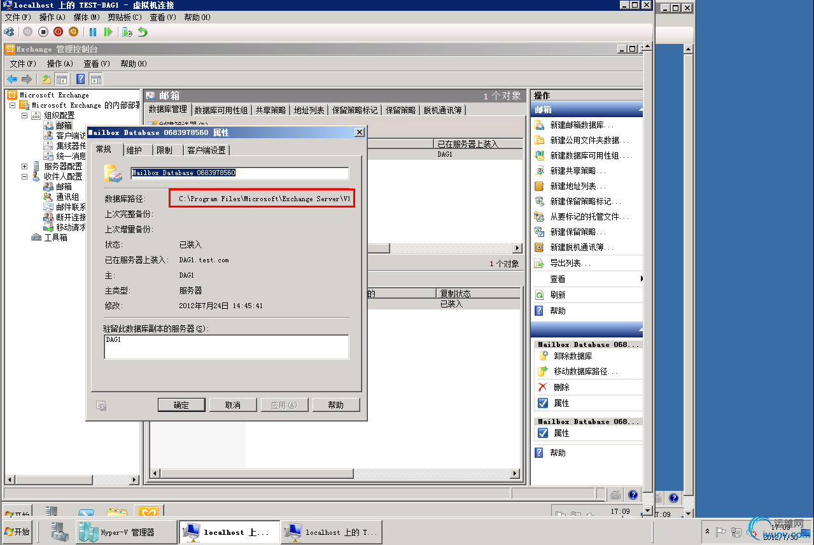Click Hyper-V 管理器 taskbar button
814x545 pixels.
click(x=125, y=532)
